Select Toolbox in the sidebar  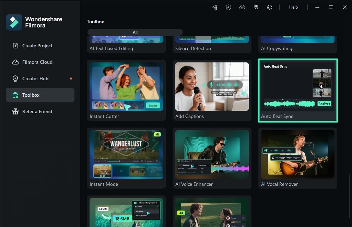(40, 95)
